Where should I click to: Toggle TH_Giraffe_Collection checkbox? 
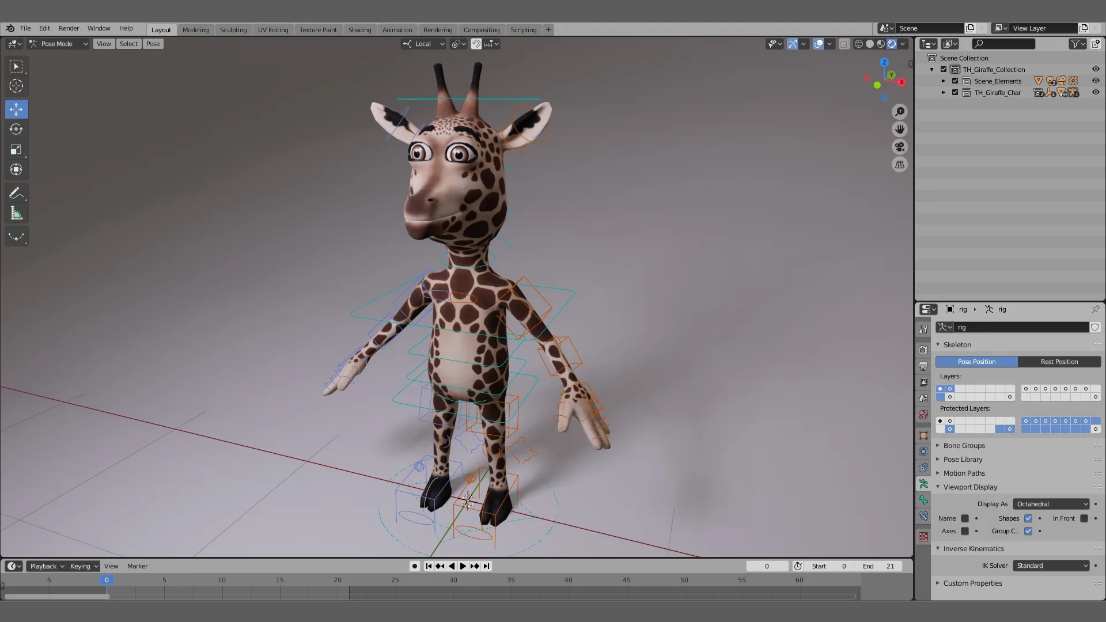944,70
